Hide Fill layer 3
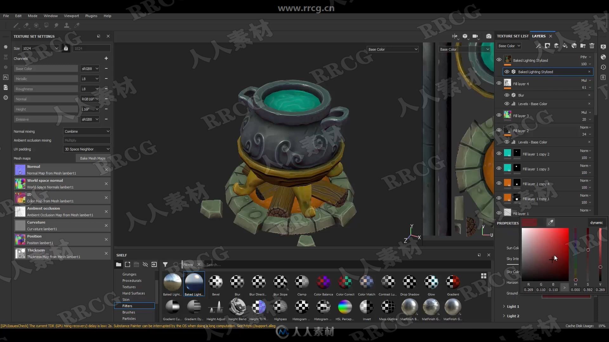 click(499, 115)
